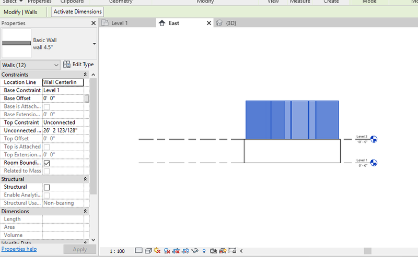Click the wall type preview thumbnail

[x=17, y=43]
